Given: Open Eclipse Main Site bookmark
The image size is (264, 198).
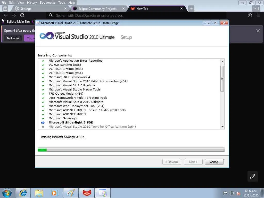Looking at the screenshot, I should click(18, 22).
